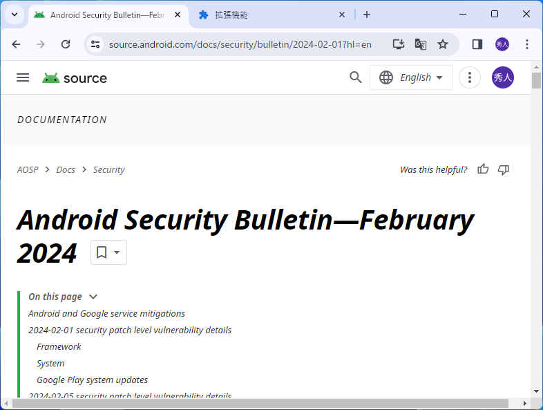The width and height of the screenshot is (543, 410).
Task: Go to Security breadcrumb link
Action: pos(108,170)
